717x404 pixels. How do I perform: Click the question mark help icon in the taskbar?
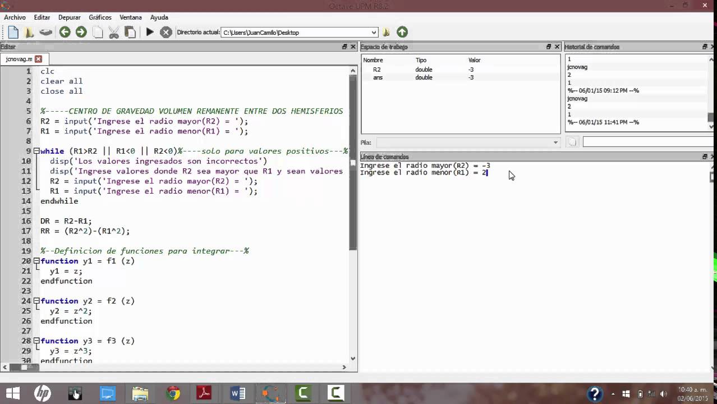coord(595,394)
